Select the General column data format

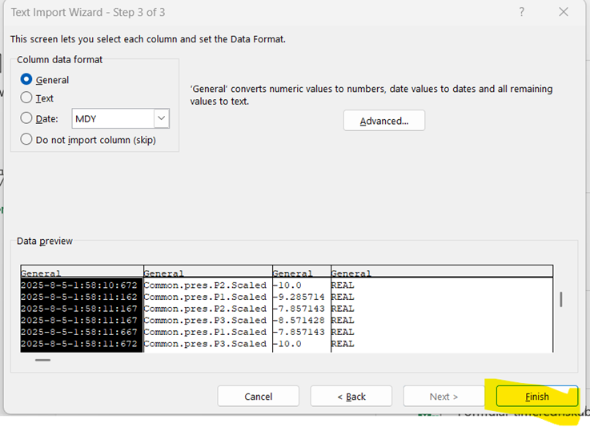(26, 80)
